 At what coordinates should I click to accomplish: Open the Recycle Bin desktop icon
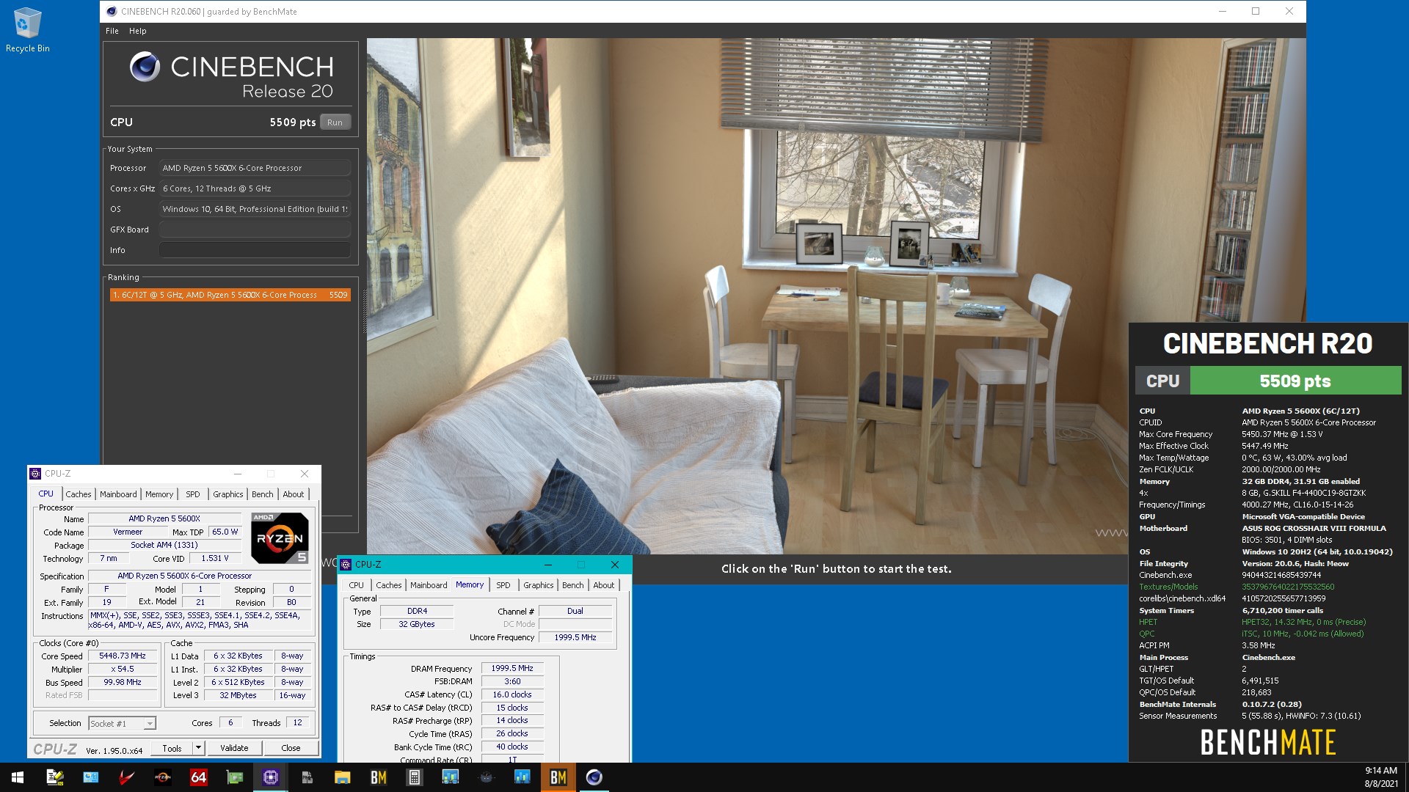27,30
